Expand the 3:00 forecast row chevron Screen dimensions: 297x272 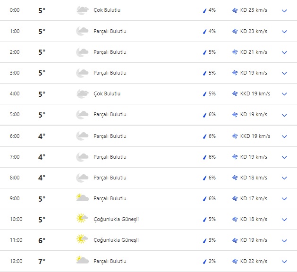284,73
